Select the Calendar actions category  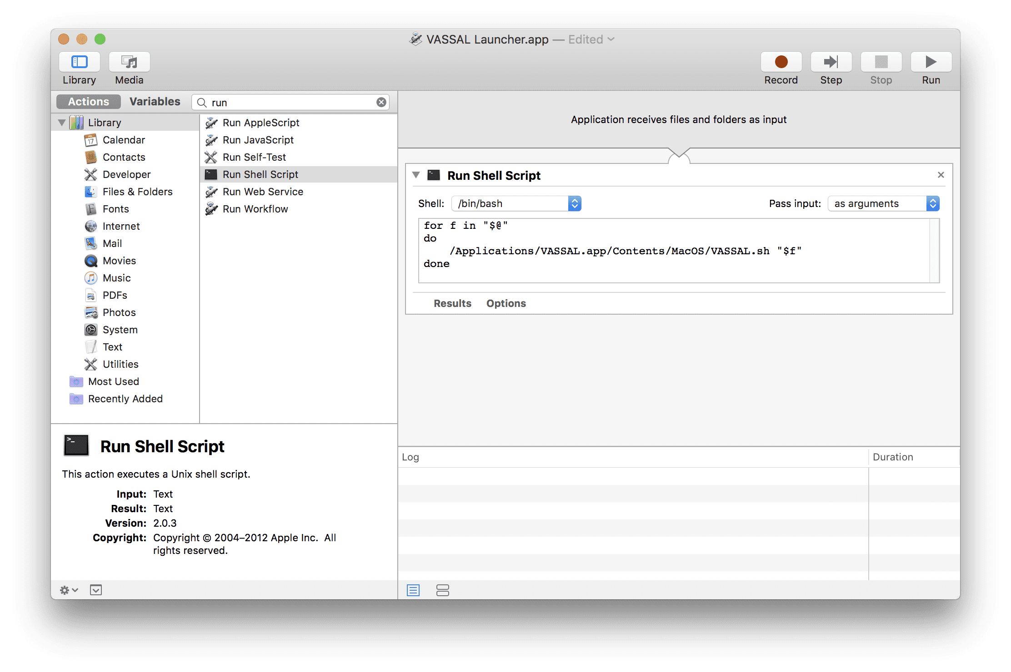tap(124, 139)
